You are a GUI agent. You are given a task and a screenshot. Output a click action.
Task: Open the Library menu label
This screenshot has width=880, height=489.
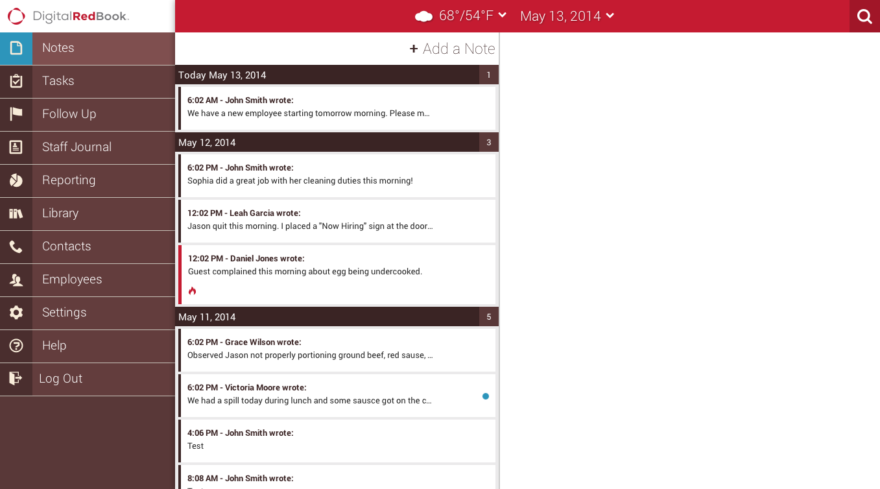pyautogui.click(x=60, y=213)
